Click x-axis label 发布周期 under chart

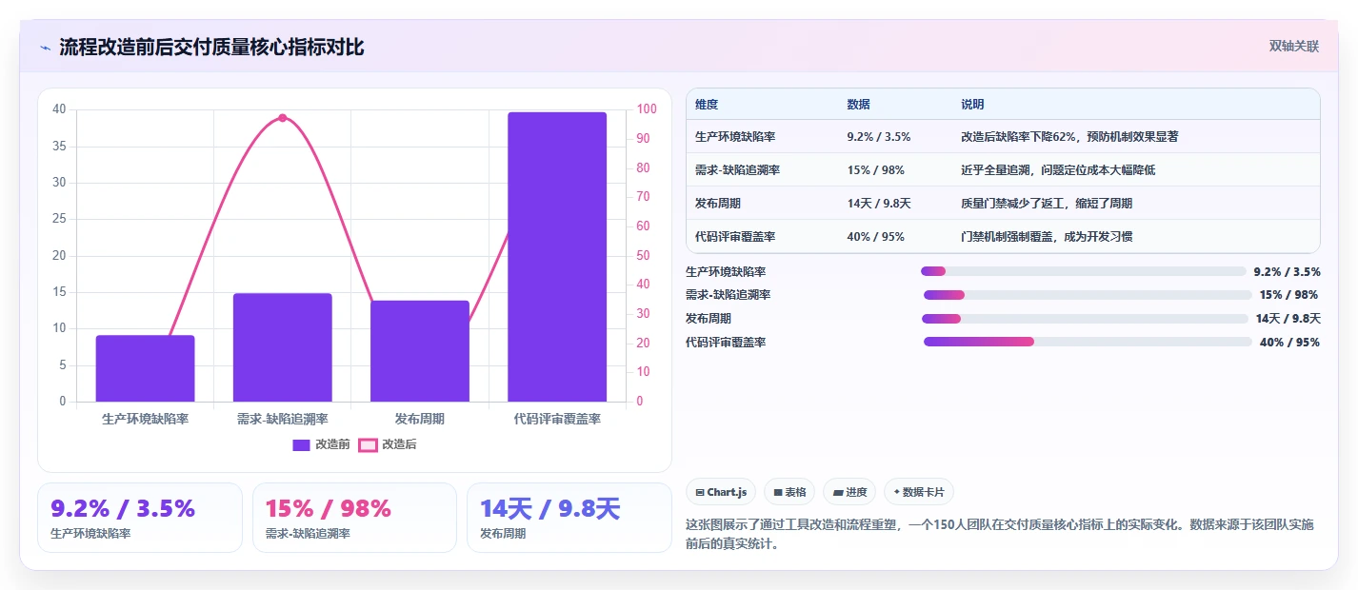tap(420, 419)
